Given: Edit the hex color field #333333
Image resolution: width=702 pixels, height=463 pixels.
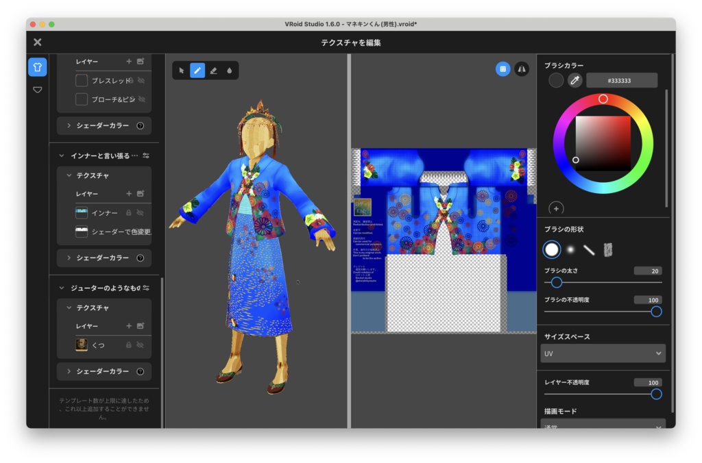Looking at the screenshot, I should pyautogui.click(x=622, y=81).
